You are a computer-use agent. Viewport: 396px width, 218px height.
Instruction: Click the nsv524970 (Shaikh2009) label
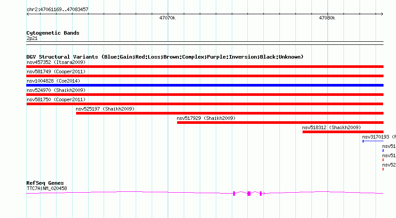pyautogui.click(x=56, y=90)
